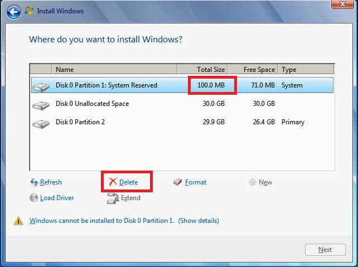Select the Disk 0 Partition 2 row

(x=182, y=122)
